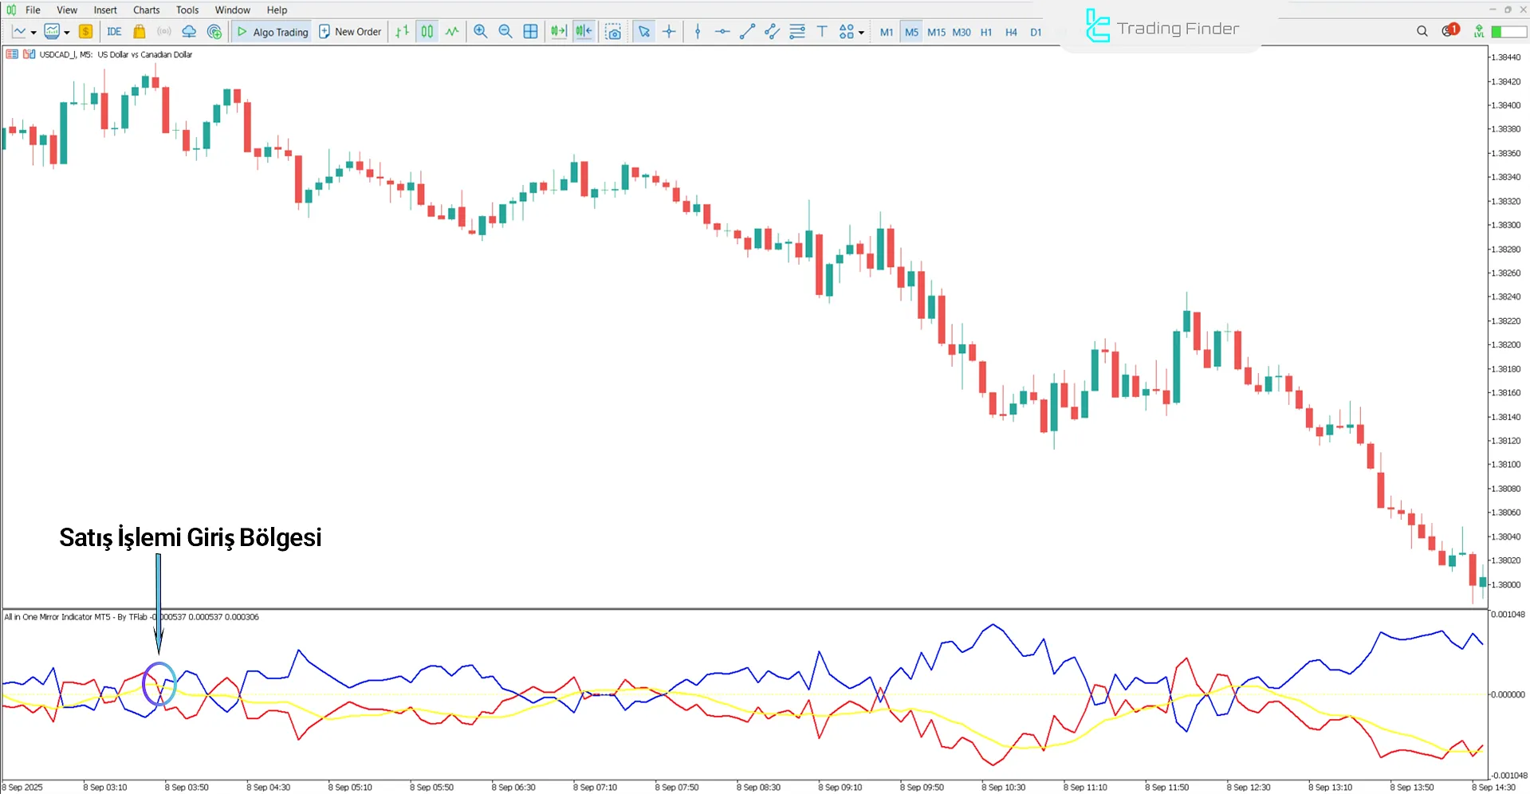Draw a Trendline on the chart
The height and width of the screenshot is (794, 1530).
click(747, 32)
